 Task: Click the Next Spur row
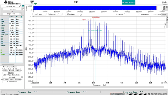click(11, 34)
